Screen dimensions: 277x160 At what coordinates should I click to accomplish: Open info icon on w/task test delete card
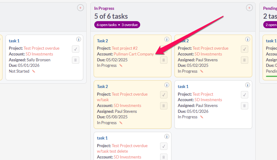pyautogui.click(x=167, y=136)
